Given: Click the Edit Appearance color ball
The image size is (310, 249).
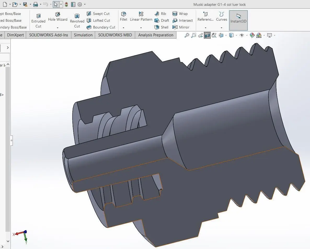Looking at the screenshot, I should (x=252, y=35).
